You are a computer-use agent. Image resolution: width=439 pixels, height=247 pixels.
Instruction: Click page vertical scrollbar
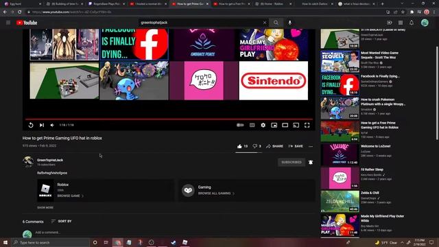(437, 93)
